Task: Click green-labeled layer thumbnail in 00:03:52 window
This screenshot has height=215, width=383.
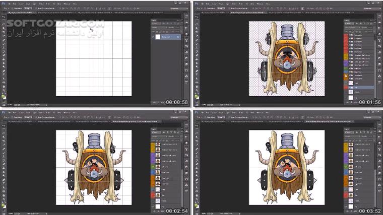Action: point(351,167)
